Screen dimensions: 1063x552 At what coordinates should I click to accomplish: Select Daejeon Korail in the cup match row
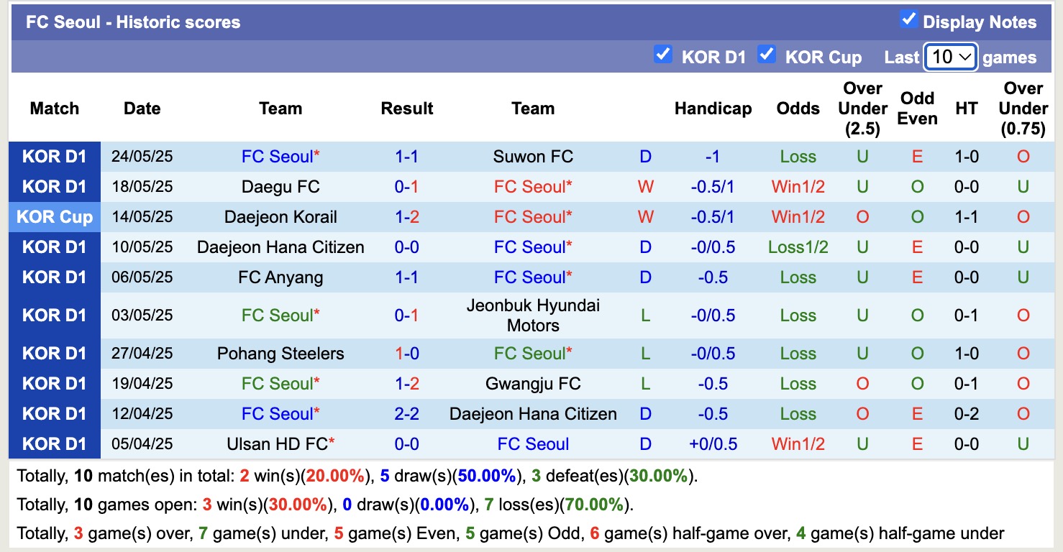tap(280, 216)
